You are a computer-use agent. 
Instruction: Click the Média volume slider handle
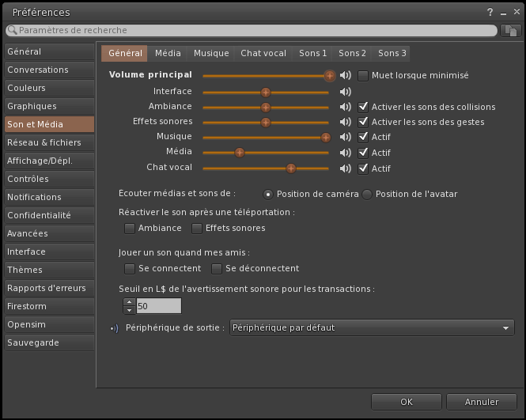tap(239, 153)
